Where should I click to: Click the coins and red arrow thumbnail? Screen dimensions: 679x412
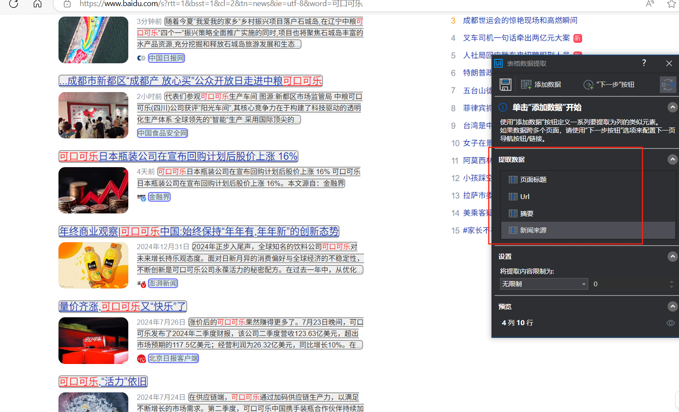coord(93,190)
